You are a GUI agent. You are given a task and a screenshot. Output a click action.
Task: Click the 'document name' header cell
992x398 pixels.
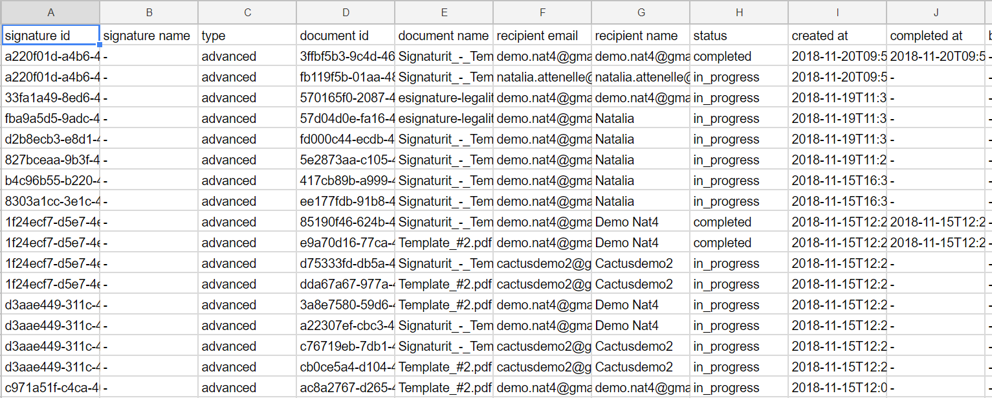point(444,36)
